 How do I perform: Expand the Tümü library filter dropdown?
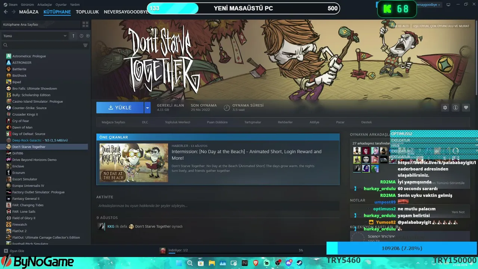point(35,36)
